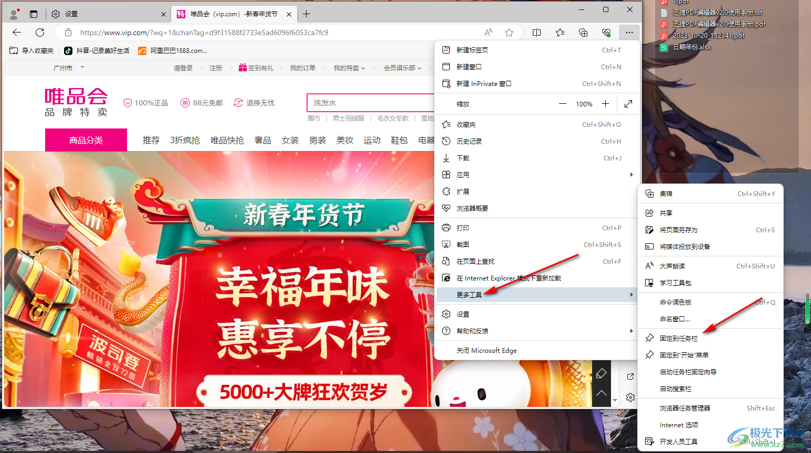Expand the 更多工具 submenu
Screen dimensions: 811x453
537,295
